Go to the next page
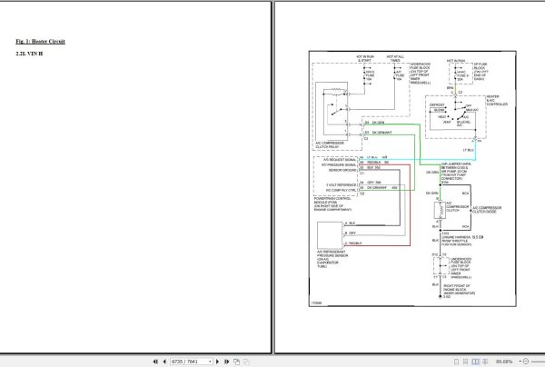 click(x=218, y=362)
